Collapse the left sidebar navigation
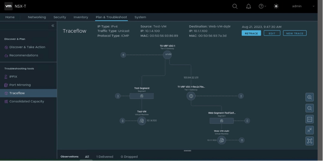 [53, 26]
